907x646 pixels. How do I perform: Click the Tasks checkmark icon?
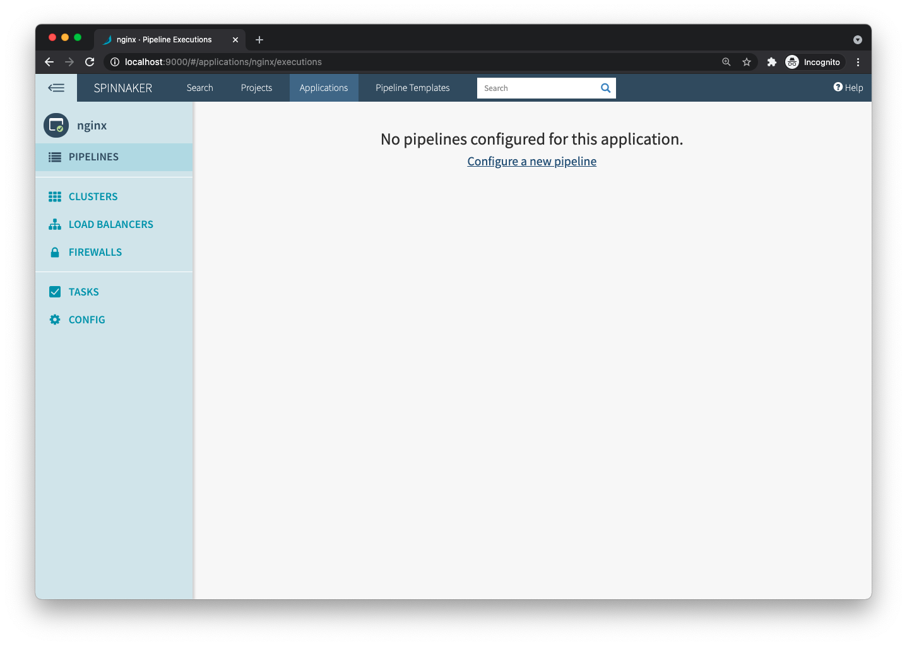pos(55,292)
